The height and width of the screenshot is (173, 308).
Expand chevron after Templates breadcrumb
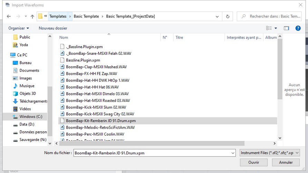tap(70, 17)
